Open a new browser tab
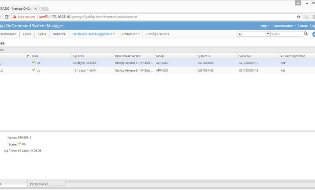 pos(44,9)
